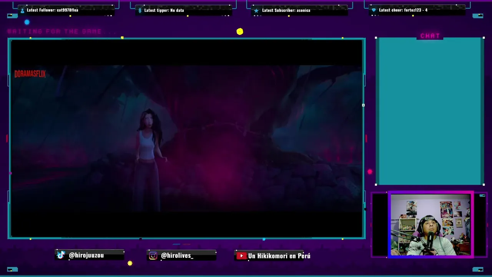Image resolution: width=492 pixels, height=277 pixels.
Task: Click the Latest Subscriber star icon
Action: coord(256,10)
